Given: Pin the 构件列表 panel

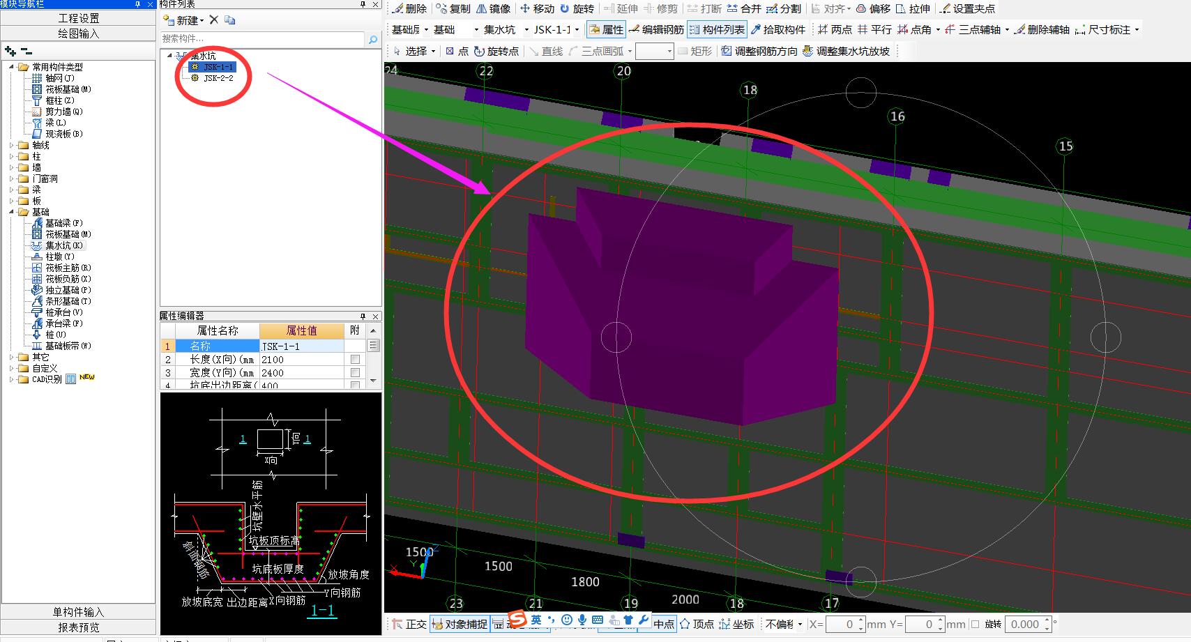Looking at the screenshot, I should (x=363, y=4).
